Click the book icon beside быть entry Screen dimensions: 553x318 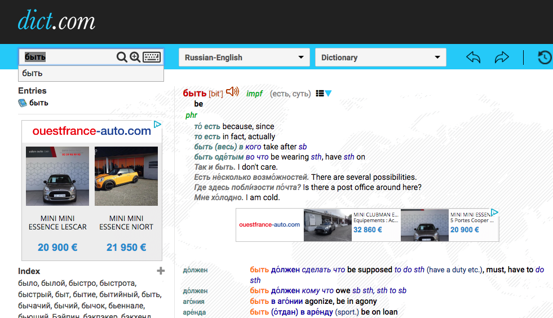coord(23,103)
